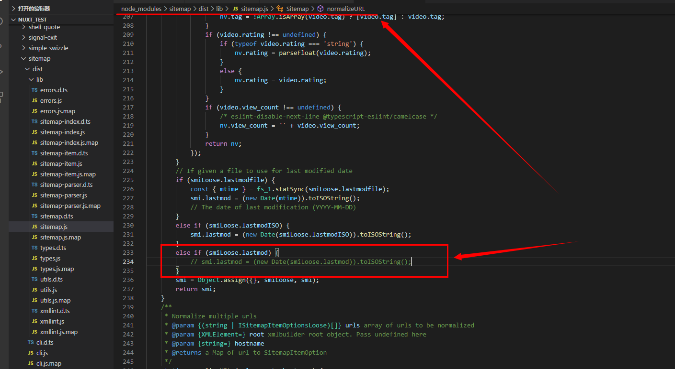This screenshot has width=675, height=369.
Task: Click the normalizeURL method icon in breadcrumbs
Action: coord(320,9)
